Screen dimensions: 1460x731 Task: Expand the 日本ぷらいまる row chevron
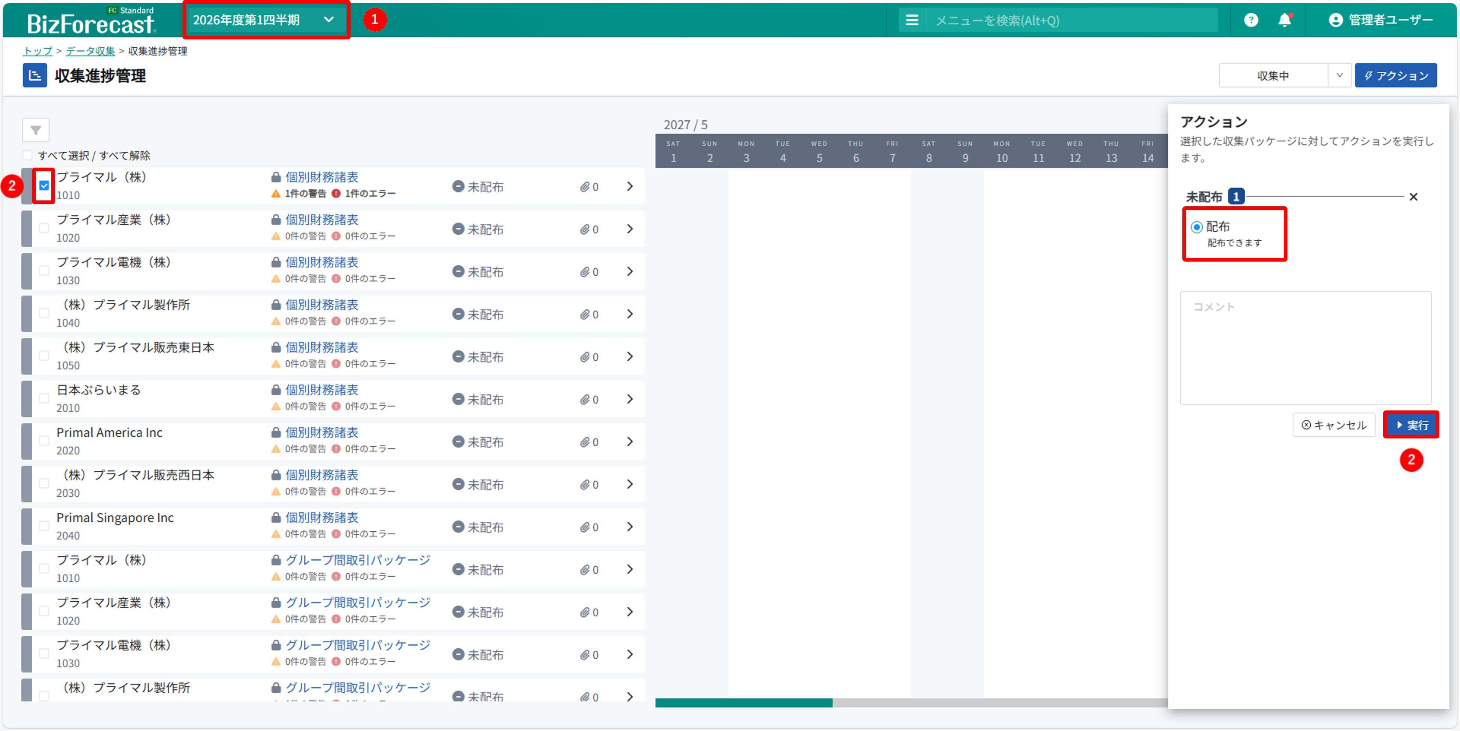(x=630, y=399)
